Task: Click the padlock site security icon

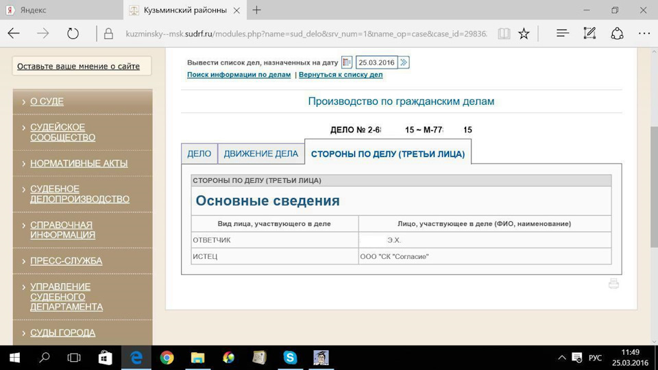Action: [x=108, y=34]
